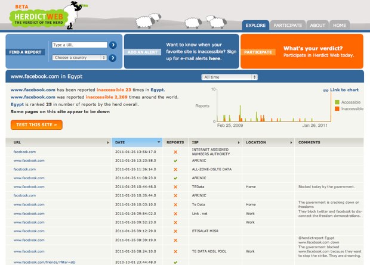Switch to the Participate tab
Image resolution: width=370 pixels, height=265 pixels.
(288, 26)
